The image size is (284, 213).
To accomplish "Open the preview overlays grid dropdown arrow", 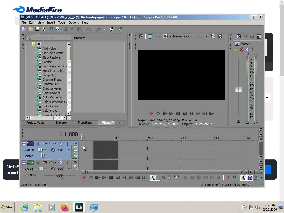I will click(206, 37).
